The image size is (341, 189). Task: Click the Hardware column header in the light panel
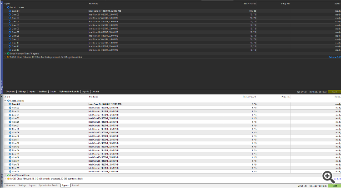click(x=94, y=97)
